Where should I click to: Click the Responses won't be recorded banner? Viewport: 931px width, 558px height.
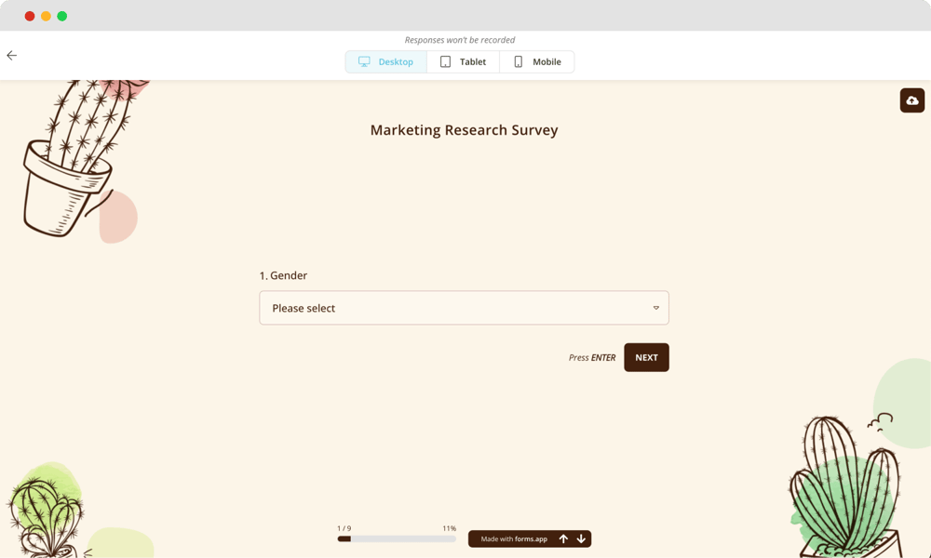coord(459,40)
